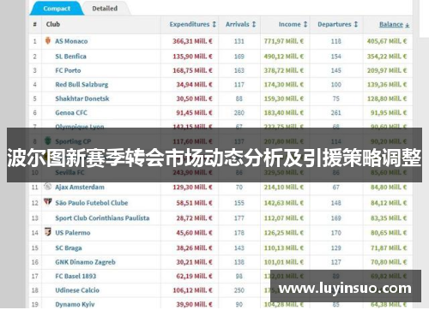Click Corinthians balance 83,35 Mill. €
The image size is (429, 310).
pos(389,218)
